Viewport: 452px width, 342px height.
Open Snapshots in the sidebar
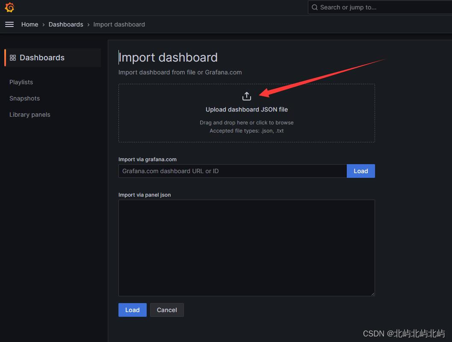click(x=24, y=98)
